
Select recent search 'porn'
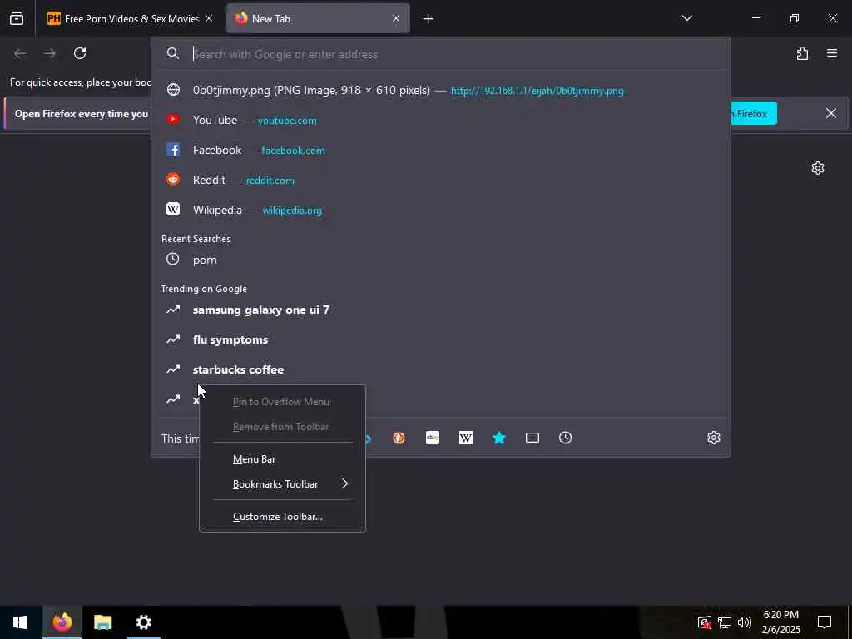click(443, 260)
